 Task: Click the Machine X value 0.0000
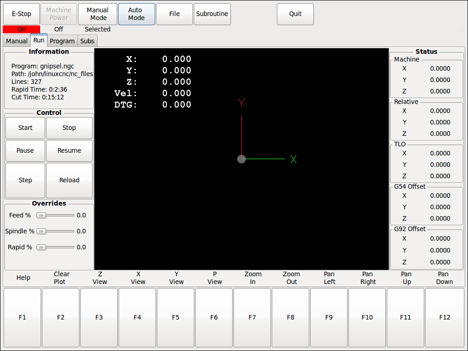point(440,68)
